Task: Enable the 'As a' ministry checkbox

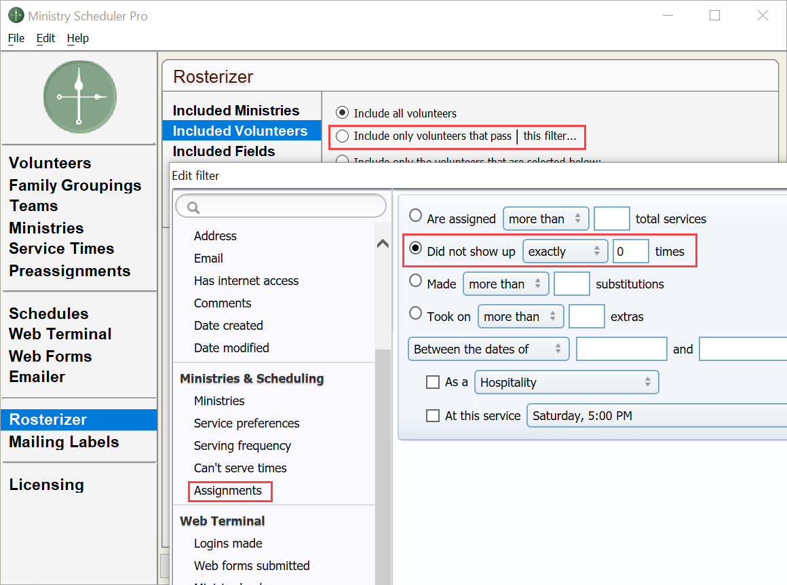Action: [432, 382]
